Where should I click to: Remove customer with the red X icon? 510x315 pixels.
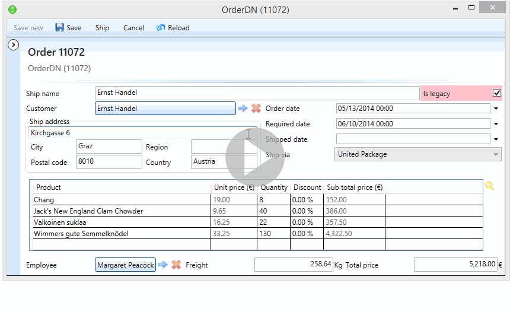(256, 109)
